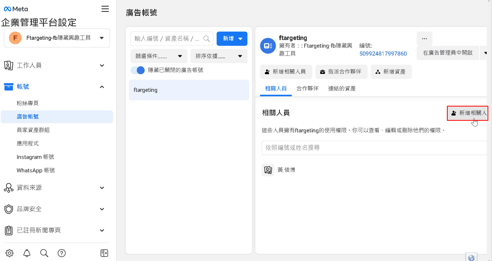Select 商家資產群組 menu item
Image resolution: width=492 pixels, height=261 pixels.
tap(57, 130)
